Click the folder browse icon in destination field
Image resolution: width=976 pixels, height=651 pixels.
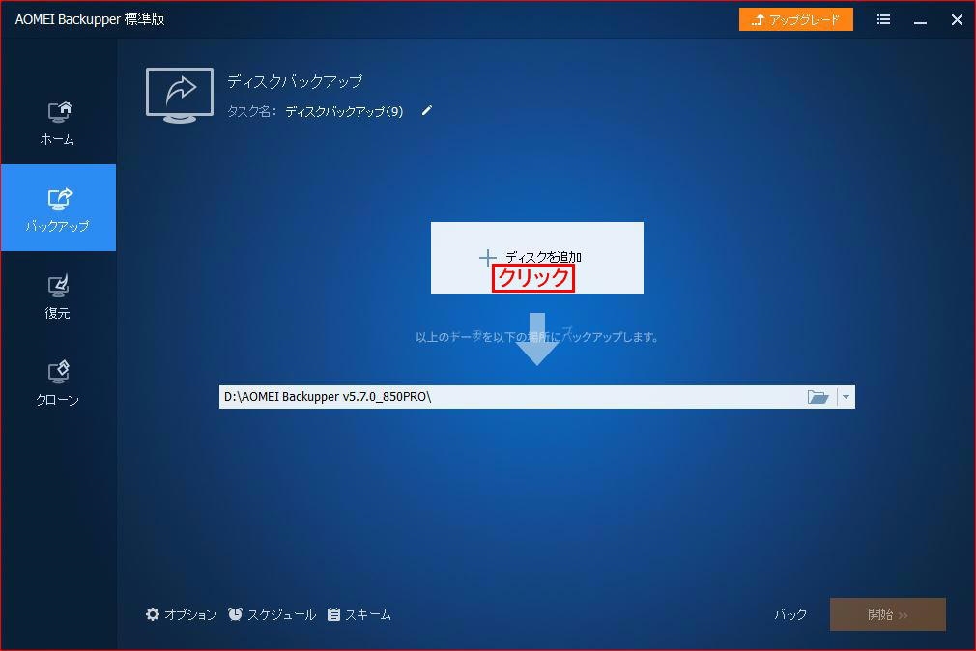818,397
